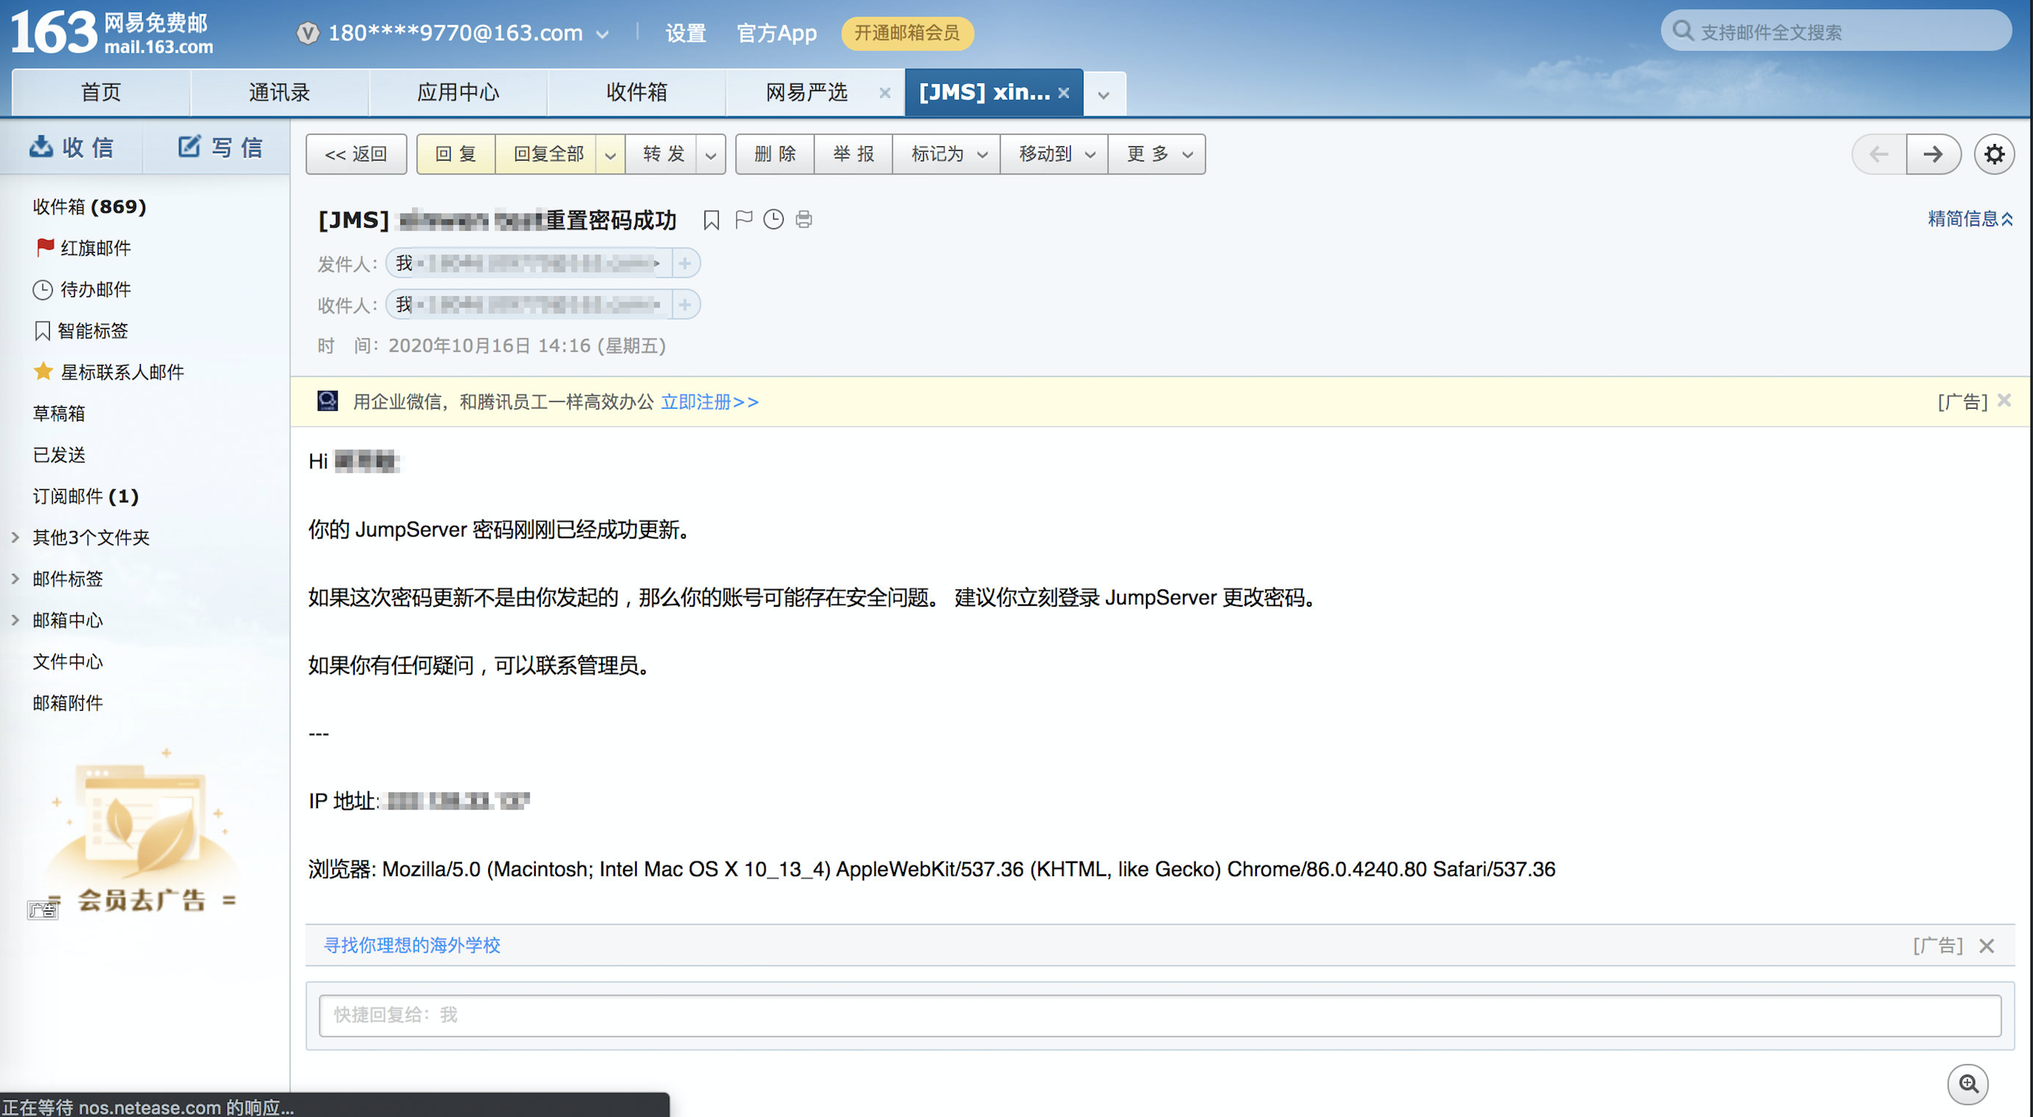2033x1117 pixels.
Task: Click the 回复 button
Action: [455, 154]
